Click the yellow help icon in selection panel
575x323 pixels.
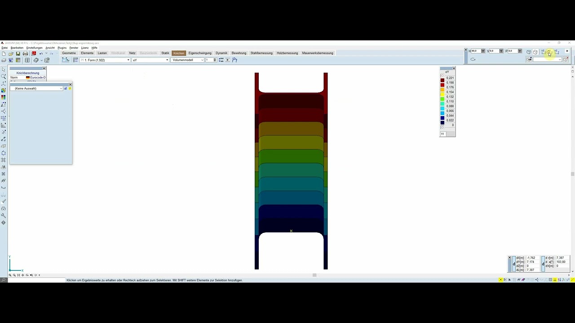click(70, 88)
